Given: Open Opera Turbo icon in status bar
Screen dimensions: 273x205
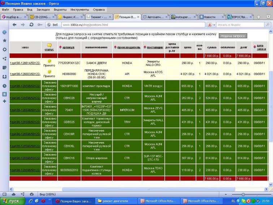Looking at the screenshot, I should 31,194.
